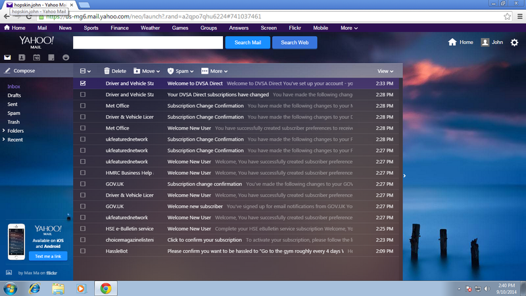Select checkbox for DVSA Direct subscriptions changed email
526x296 pixels.
pos(83,95)
